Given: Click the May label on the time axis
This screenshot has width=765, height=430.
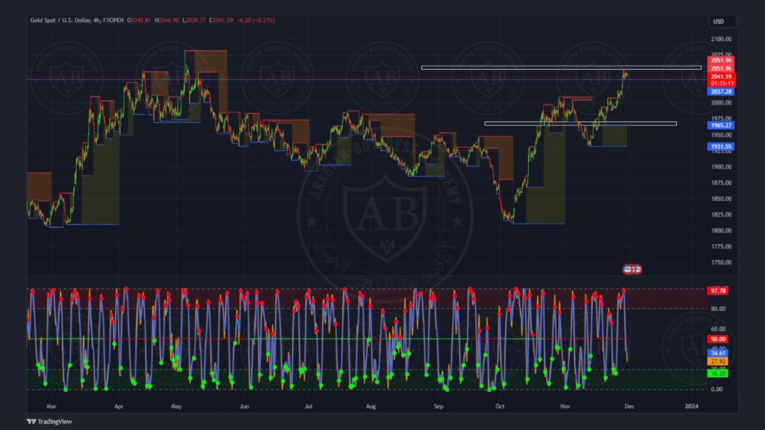Looking at the screenshot, I should (176, 406).
